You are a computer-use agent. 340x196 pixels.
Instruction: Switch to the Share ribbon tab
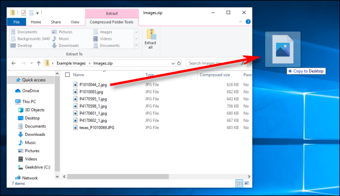coord(56,22)
